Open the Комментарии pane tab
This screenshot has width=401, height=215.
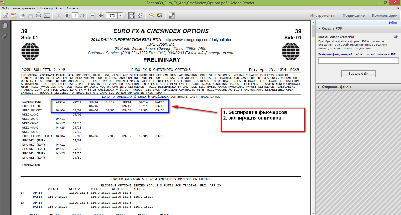pos(385,16)
